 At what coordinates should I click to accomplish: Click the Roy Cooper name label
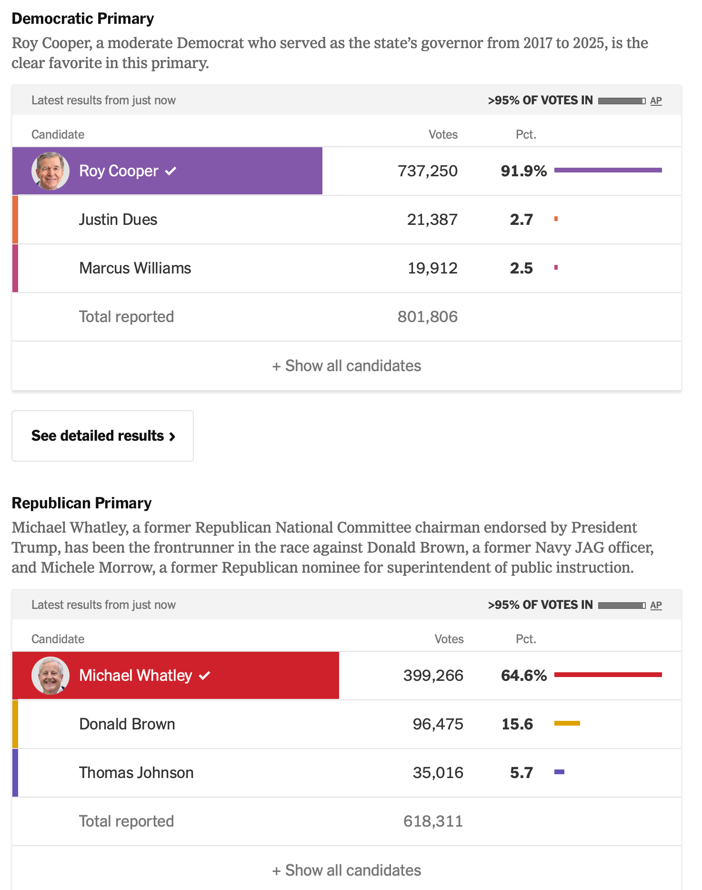coord(119,171)
